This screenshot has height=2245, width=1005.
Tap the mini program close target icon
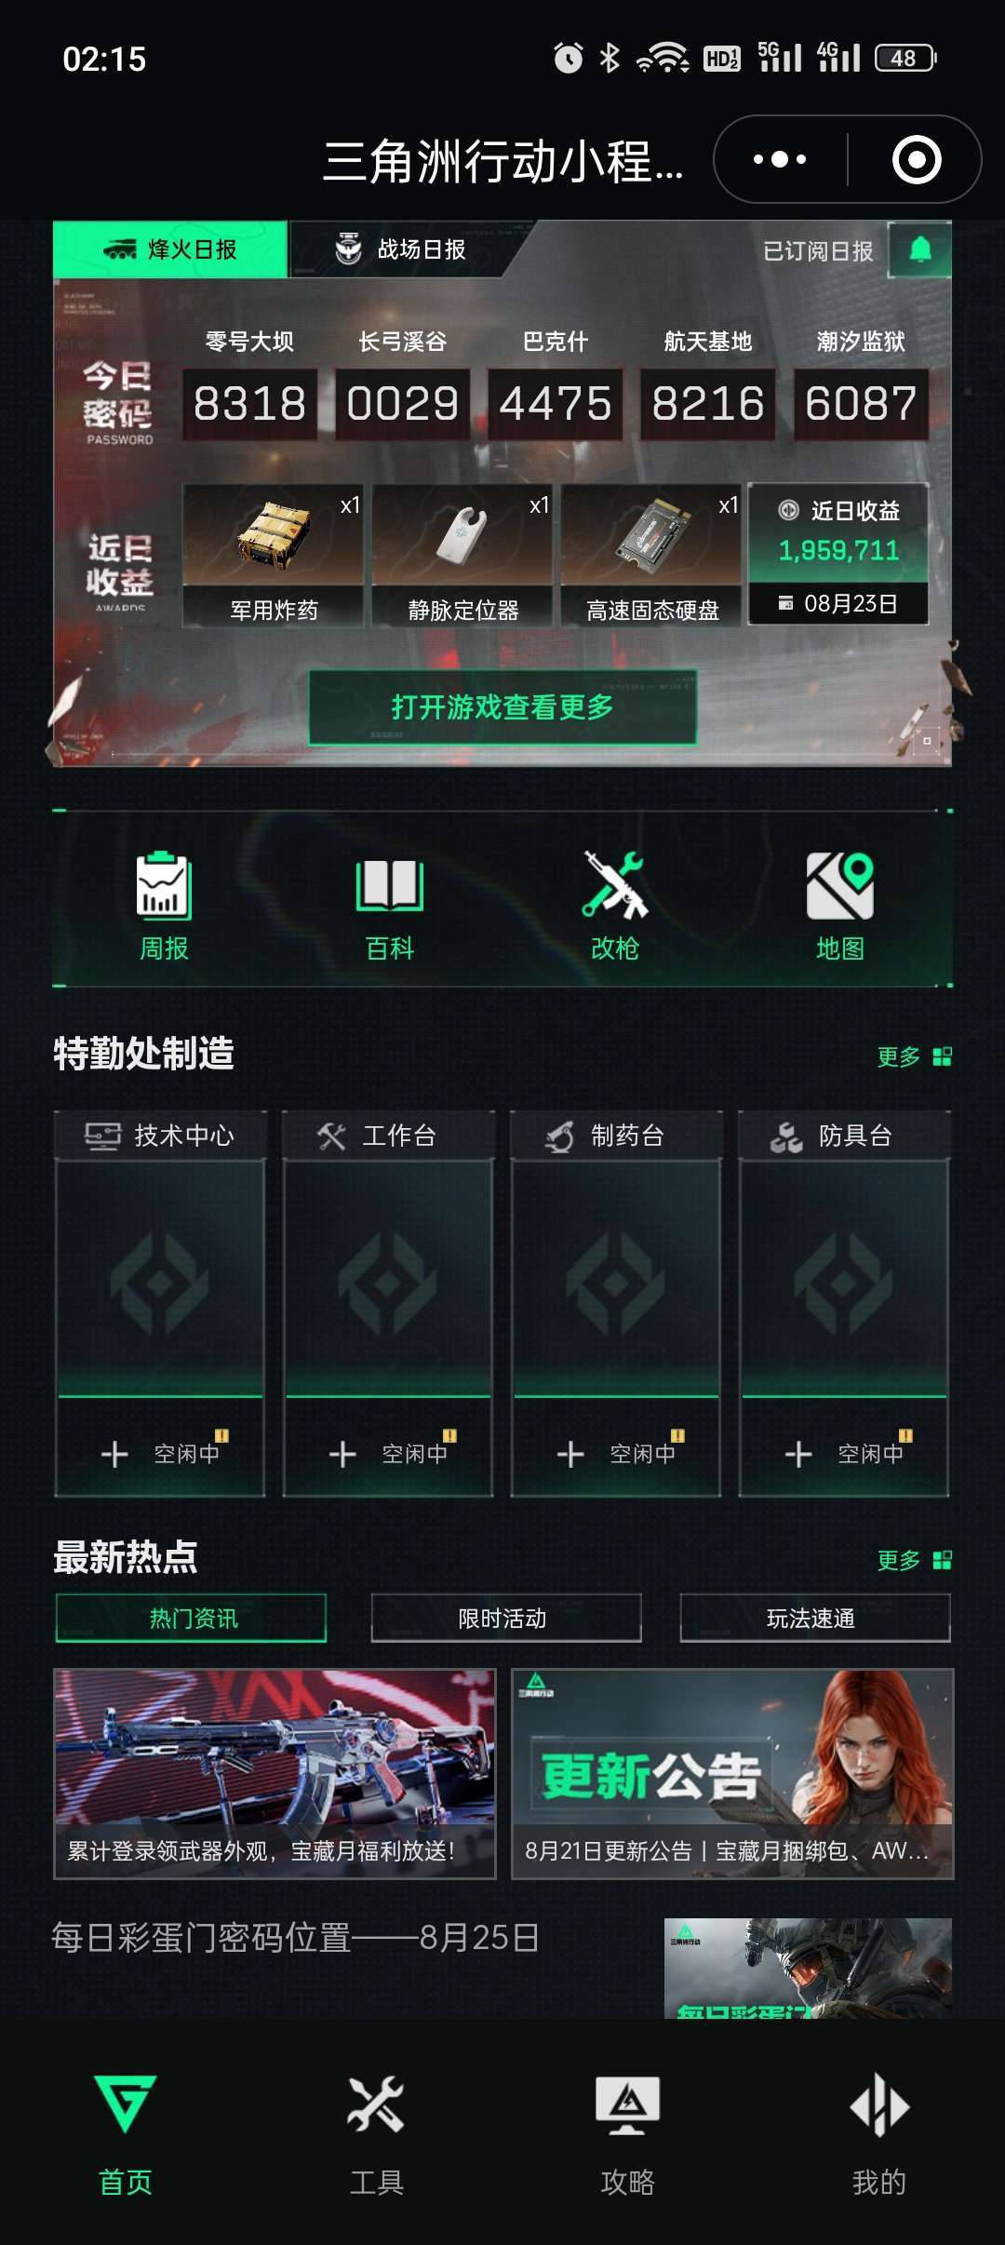tap(917, 159)
